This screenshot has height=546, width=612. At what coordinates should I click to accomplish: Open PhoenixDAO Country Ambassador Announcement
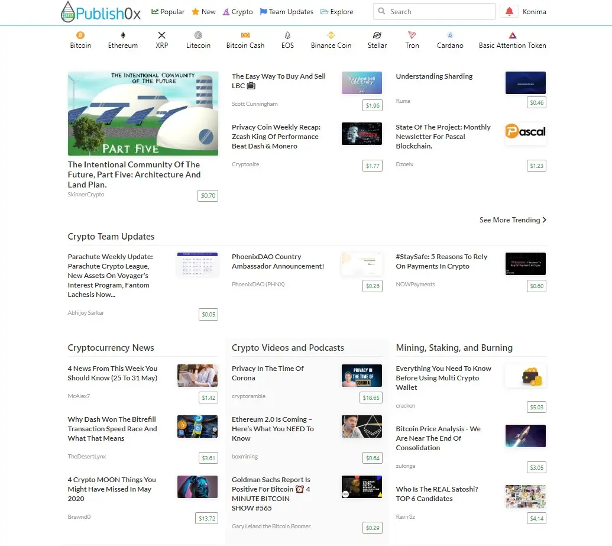point(278,261)
